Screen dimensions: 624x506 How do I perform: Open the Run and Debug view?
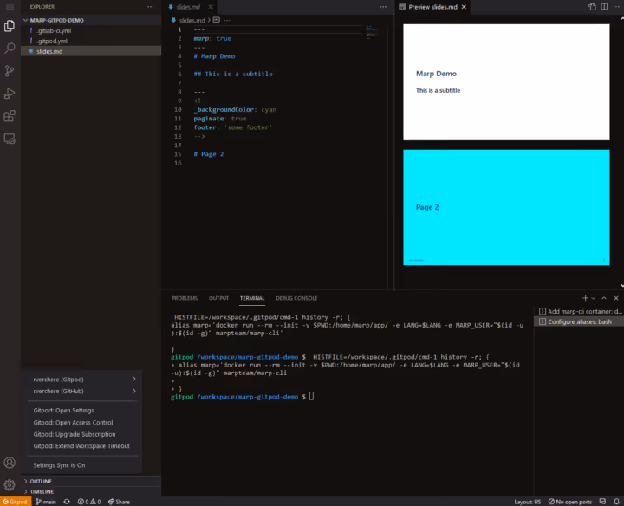[x=10, y=94]
